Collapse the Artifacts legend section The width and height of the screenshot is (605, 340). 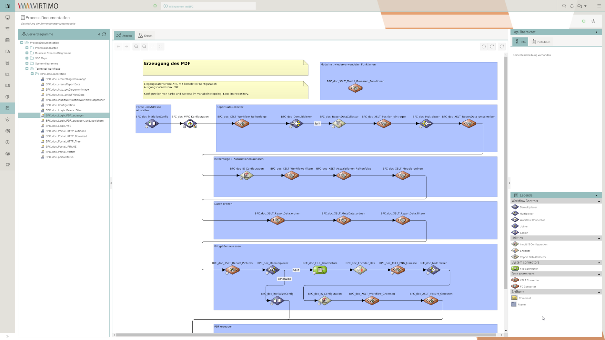coord(599,292)
